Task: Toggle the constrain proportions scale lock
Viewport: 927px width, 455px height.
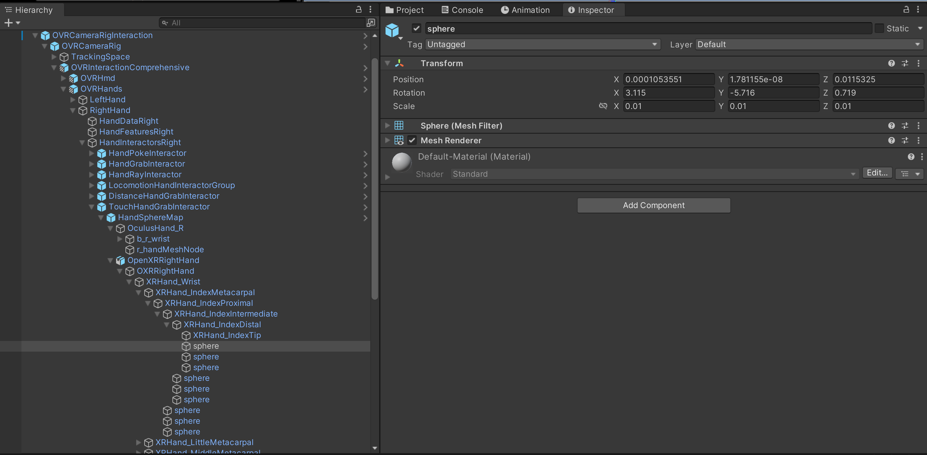Action: (x=603, y=106)
